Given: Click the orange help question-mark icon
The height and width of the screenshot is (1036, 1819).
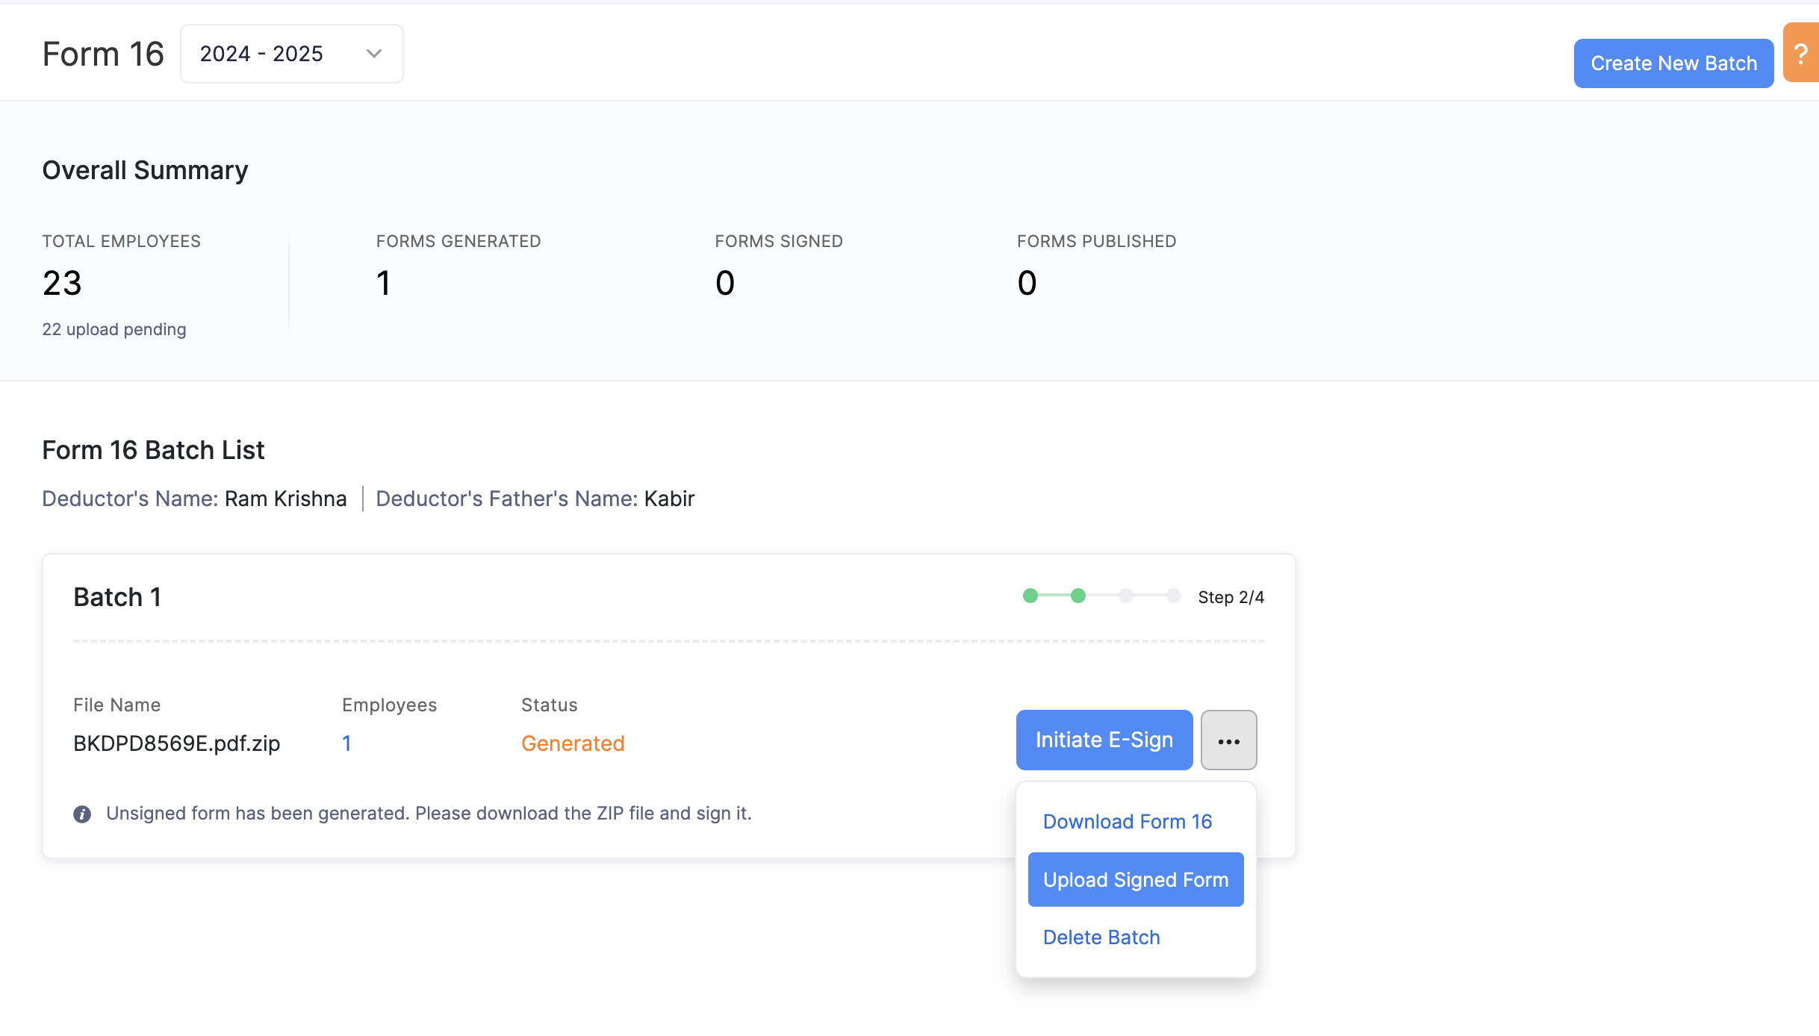Looking at the screenshot, I should coord(1802,54).
